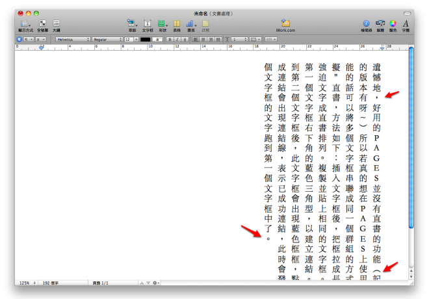Insert a Text Box (文字框)

[x=148, y=24]
